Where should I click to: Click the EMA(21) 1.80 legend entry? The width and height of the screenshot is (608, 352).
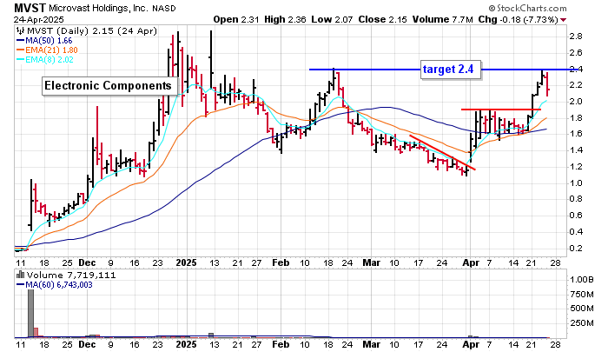[47, 50]
